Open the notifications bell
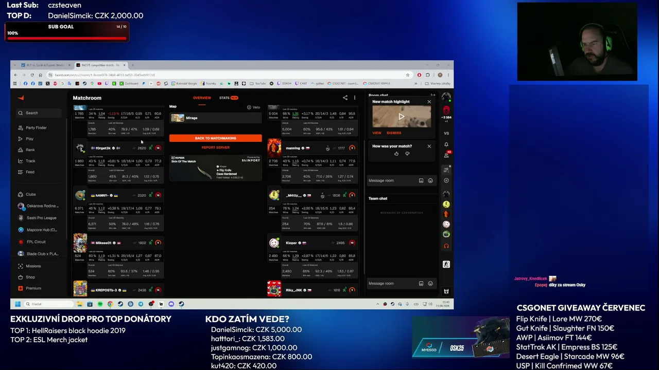Image resolution: width=659 pixels, height=370 pixels. coord(446,144)
